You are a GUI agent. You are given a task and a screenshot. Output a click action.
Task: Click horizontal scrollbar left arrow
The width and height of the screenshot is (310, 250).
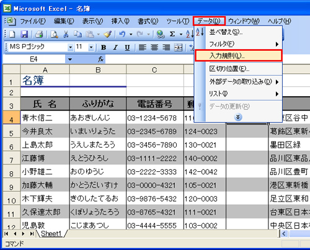click(284, 234)
